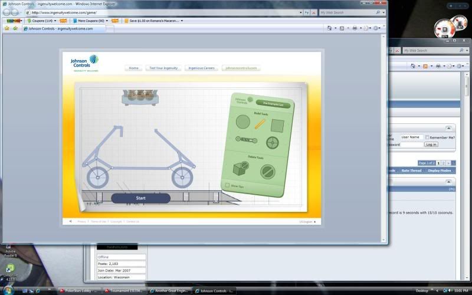Activate the delete box tool
The width and height of the screenshot is (472, 295).
pos(241,168)
